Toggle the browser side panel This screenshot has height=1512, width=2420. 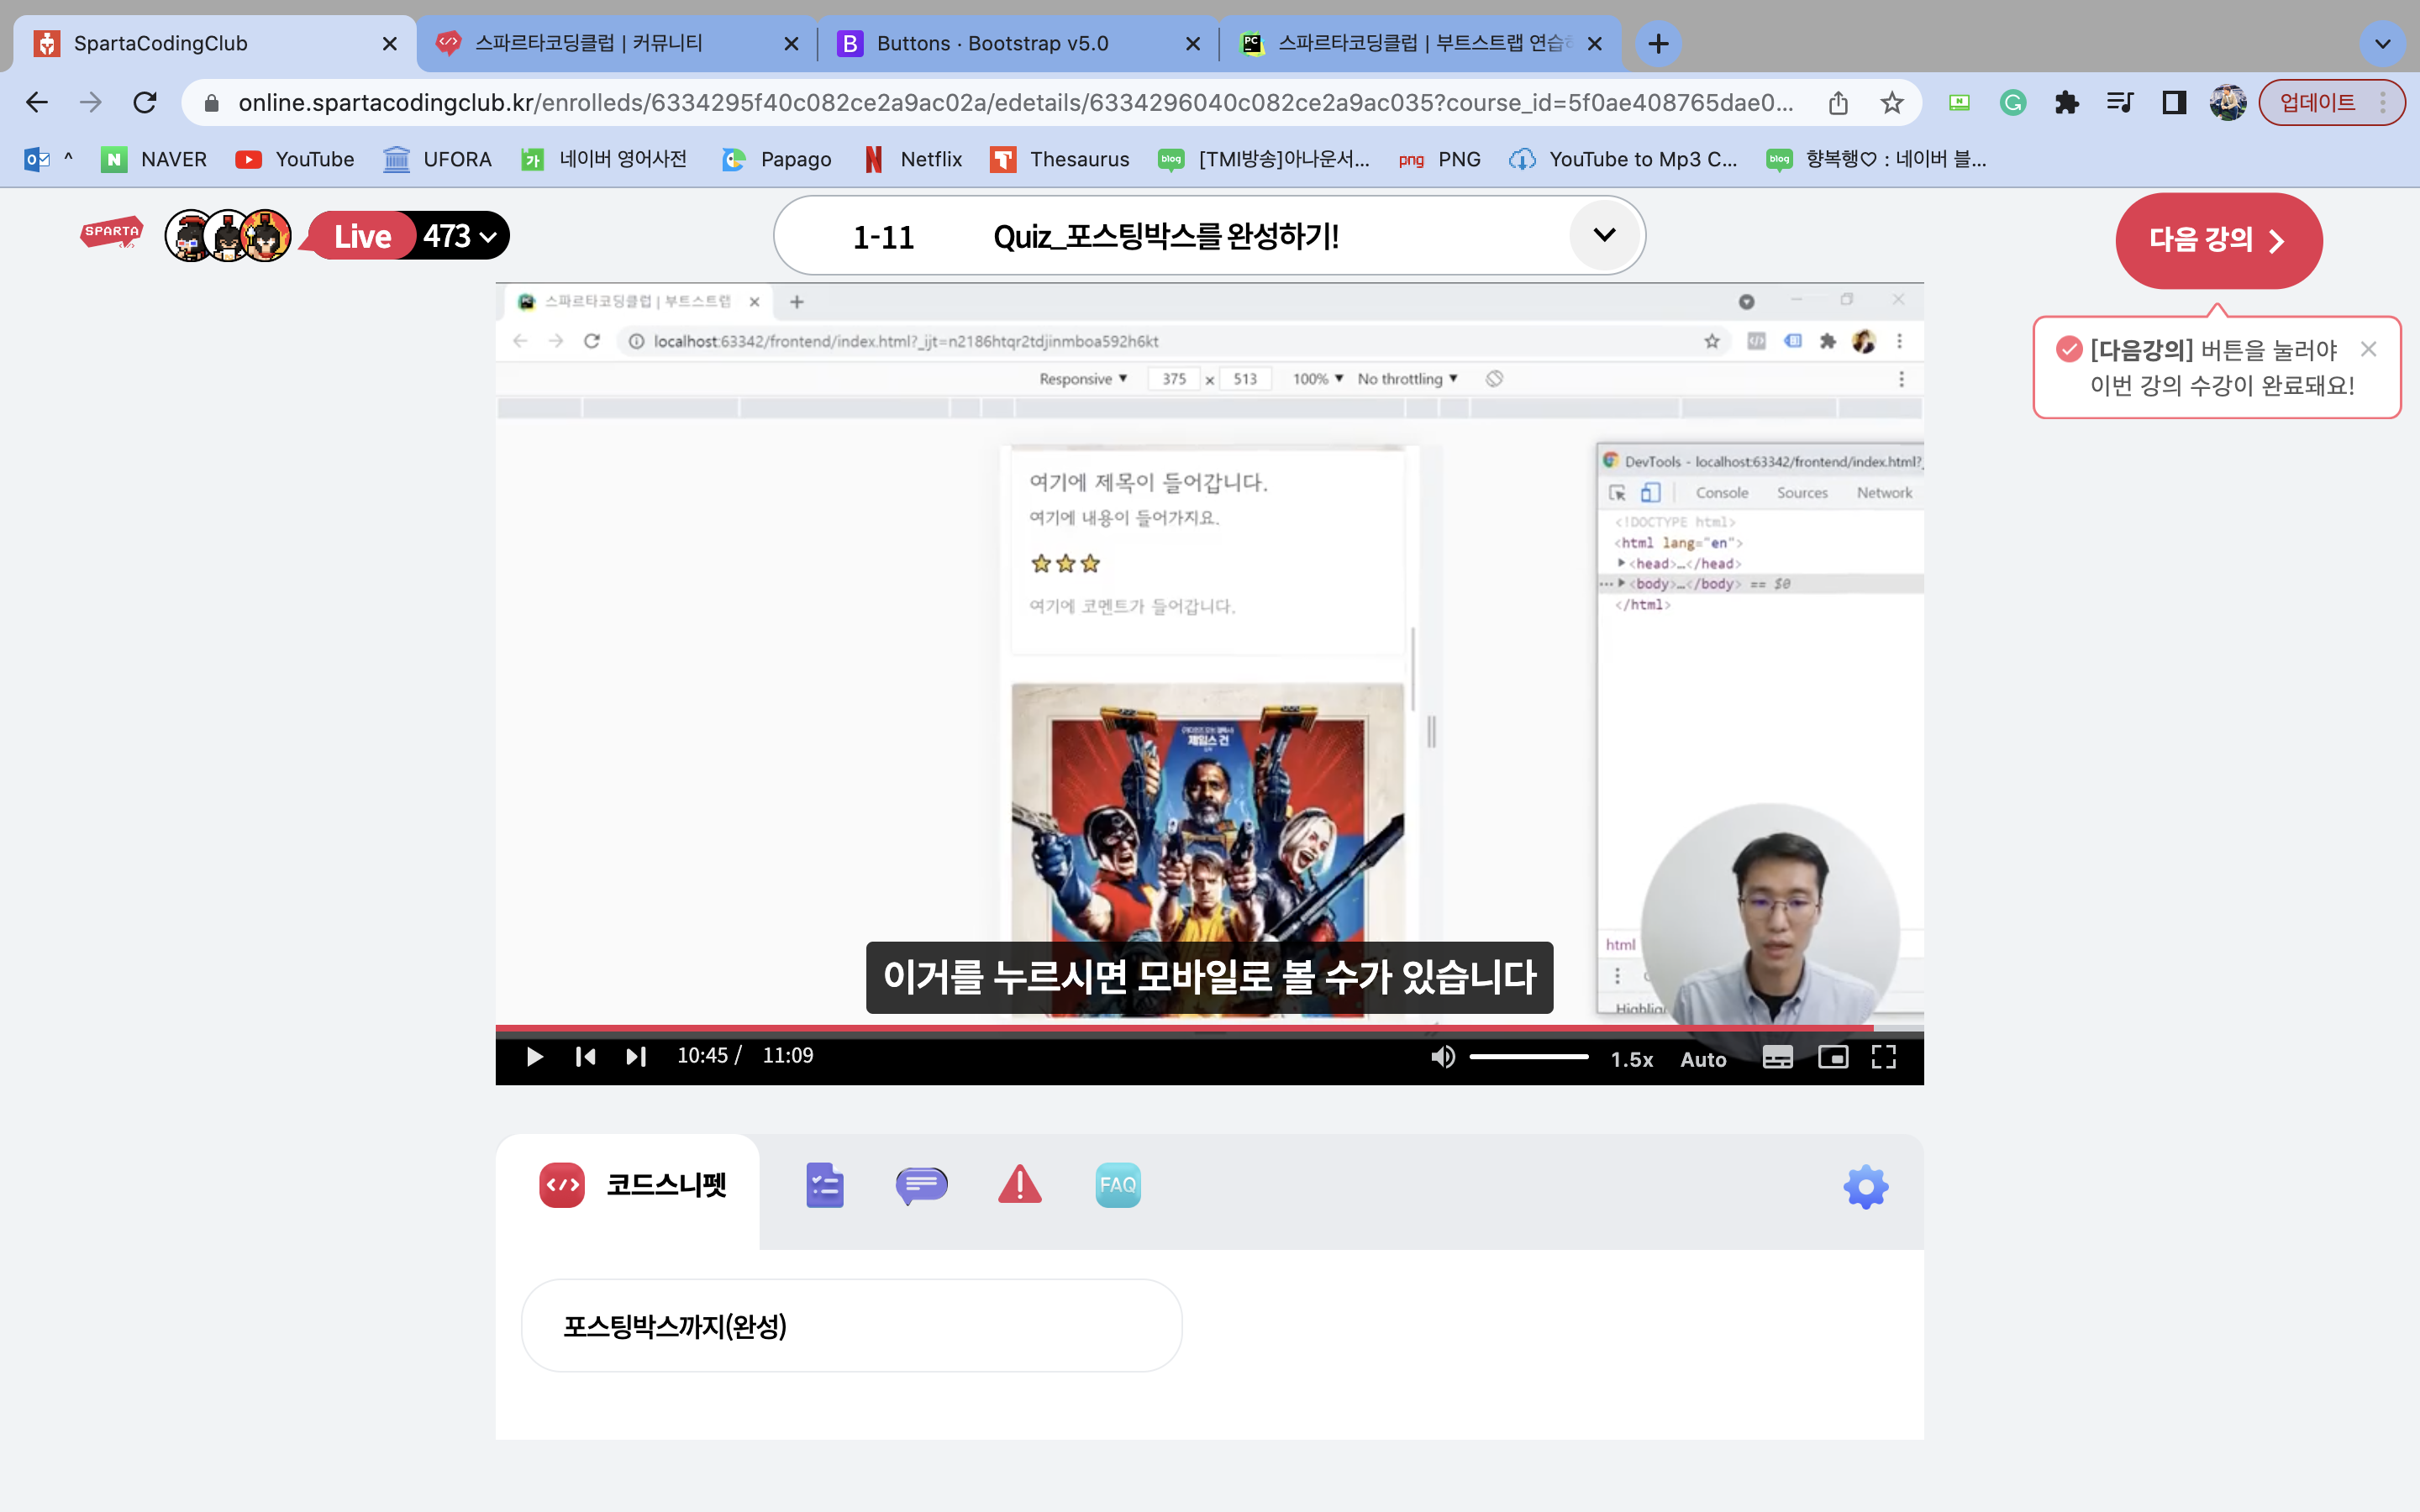click(x=2174, y=102)
